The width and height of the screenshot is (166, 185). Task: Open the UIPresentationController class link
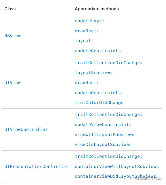(37, 166)
